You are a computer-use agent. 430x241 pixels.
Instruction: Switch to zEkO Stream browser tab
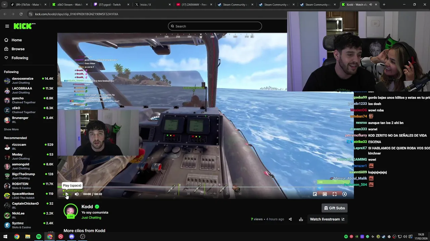click(x=69, y=5)
